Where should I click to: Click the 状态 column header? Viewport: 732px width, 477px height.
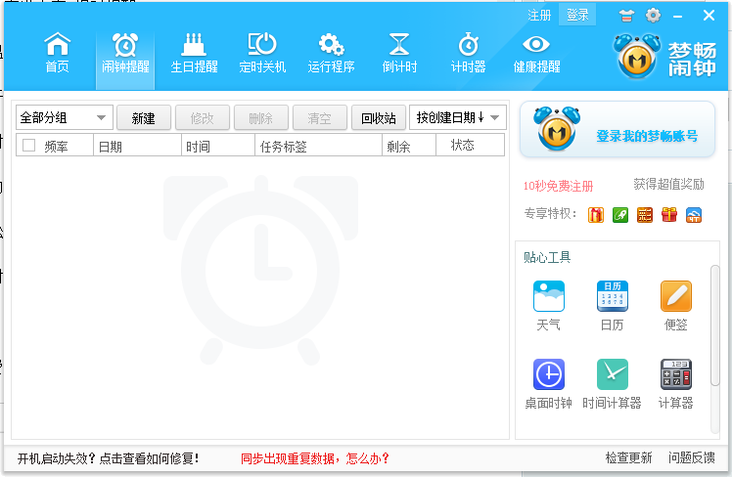[470, 145]
